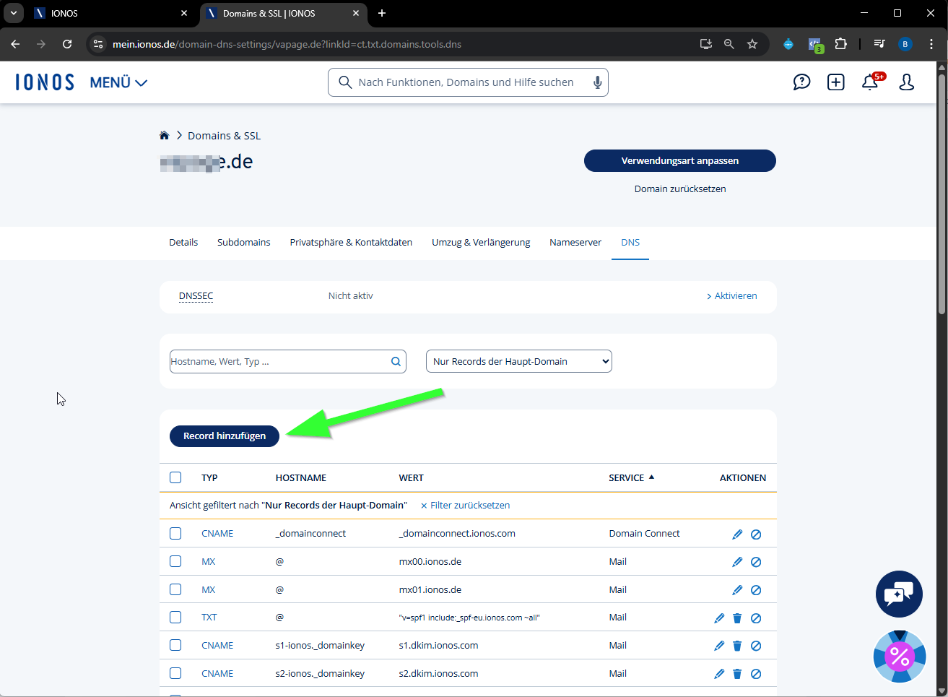Click the Domains & SSL breadcrumb
This screenshot has width=948, height=697.
(225, 136)
